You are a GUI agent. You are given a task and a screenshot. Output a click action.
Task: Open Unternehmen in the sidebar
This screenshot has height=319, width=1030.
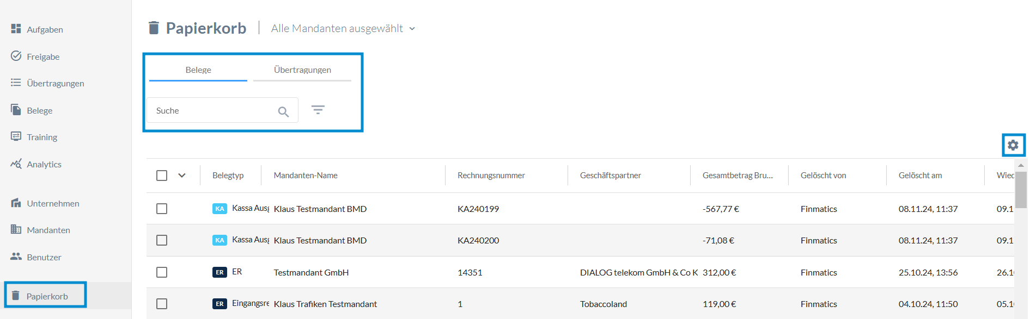tap(53, 203)
